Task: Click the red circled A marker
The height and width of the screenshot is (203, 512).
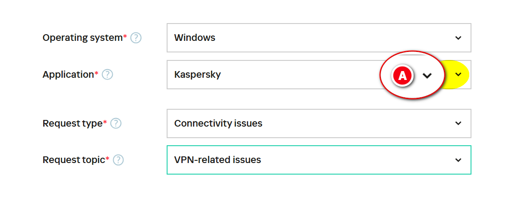Action: pyautogui.click(x=403, y=76)
